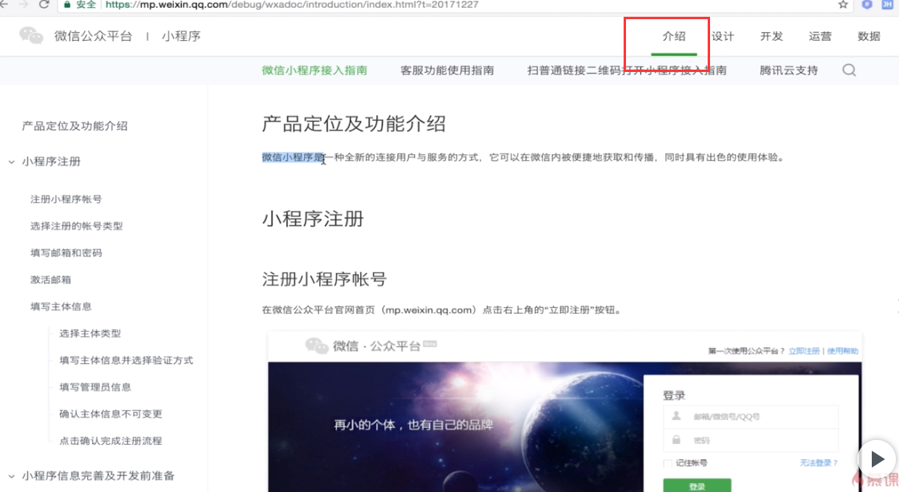The height and width of the screenshot is (492, 899).
Task: Click the green secure lock icon
Action: point(67,5)
